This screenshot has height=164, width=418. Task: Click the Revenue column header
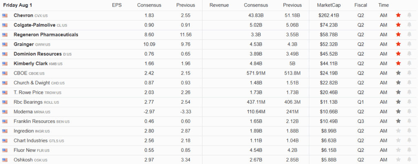(x=219, y=5)
